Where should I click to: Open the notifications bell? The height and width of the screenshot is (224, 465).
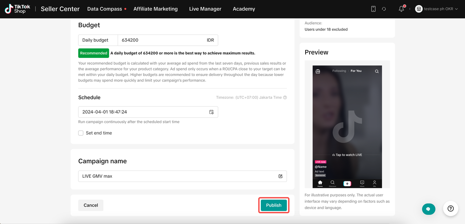tap(401, 9)
